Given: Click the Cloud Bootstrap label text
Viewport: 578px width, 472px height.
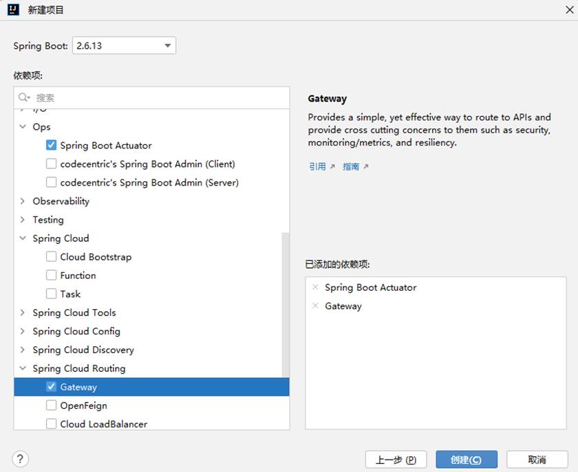Looking at the screenshot, I should click(96, 257).
